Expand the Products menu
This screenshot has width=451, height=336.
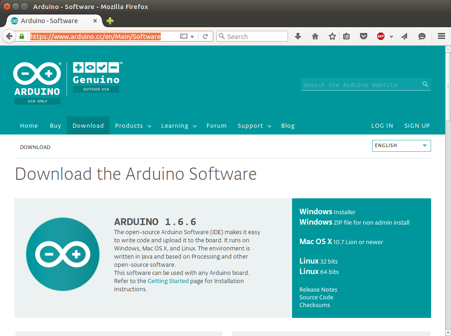tap(133, 126)
